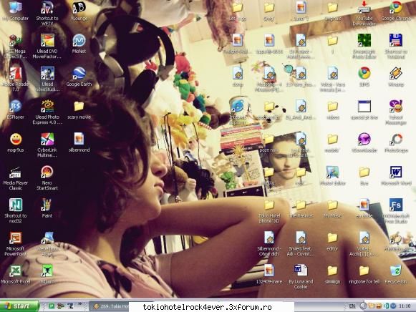Open the Recycle Bin
Screen dimensions: 416x312
(396, 274)
